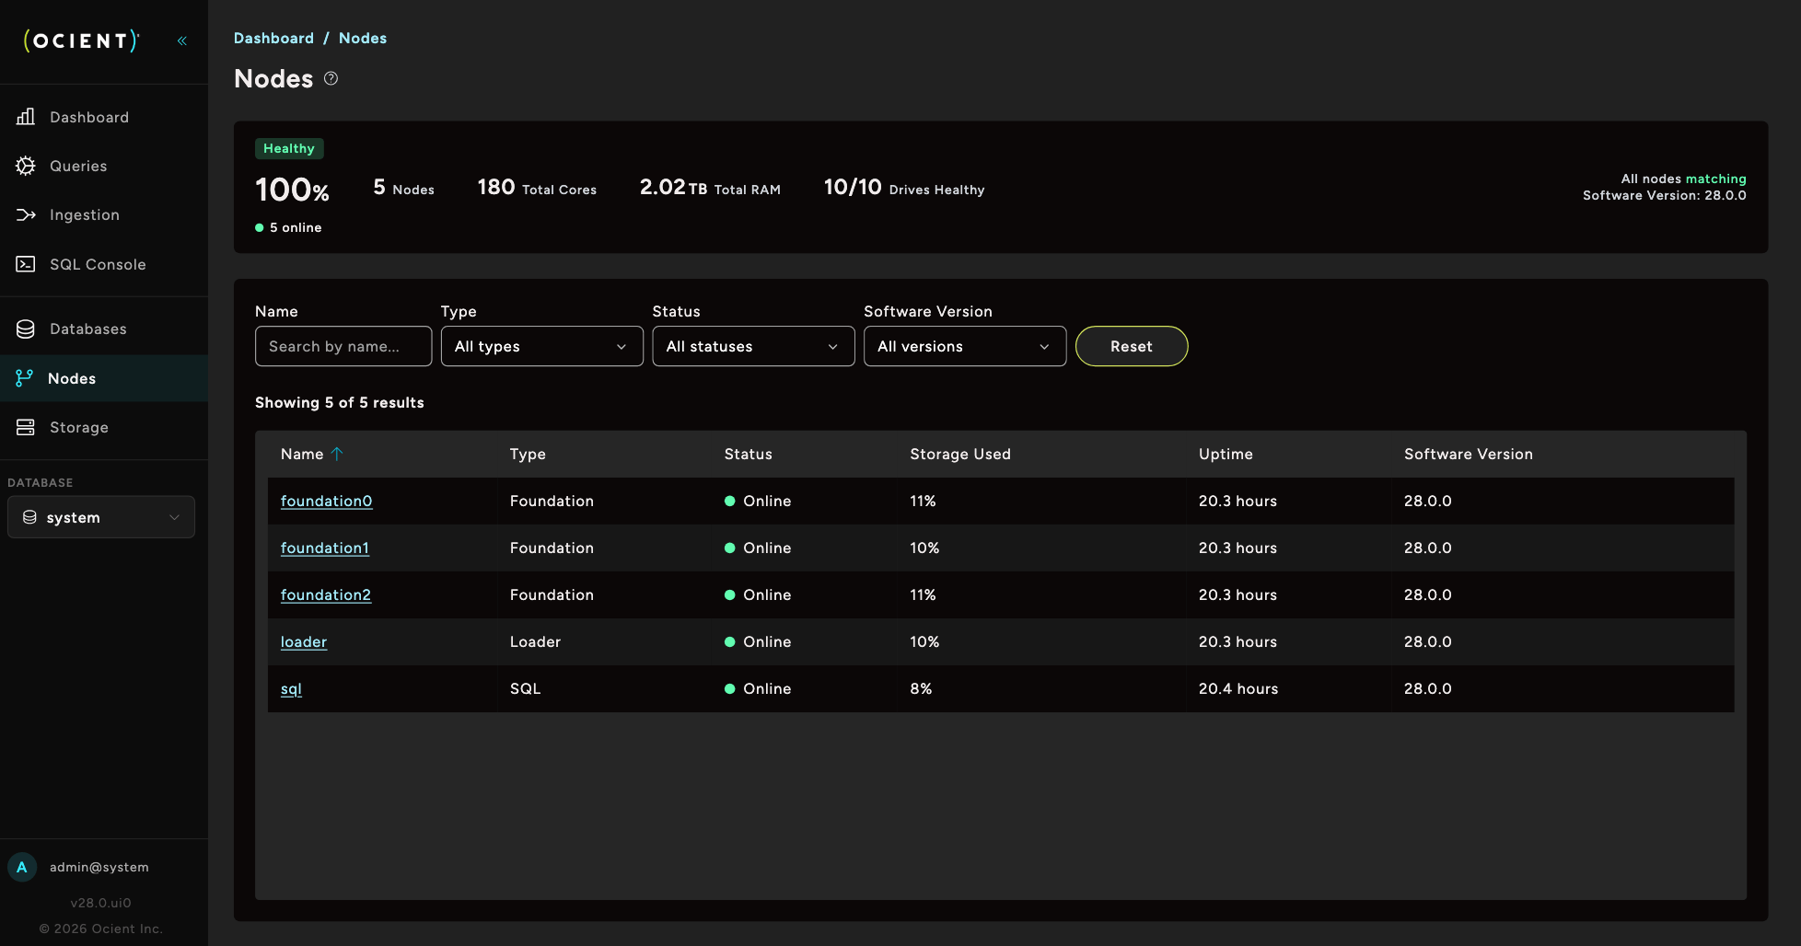The height and width of the screenshot is (946, 1801).
Task: Open the SQL Console menu item
Action: coord(104,264)
